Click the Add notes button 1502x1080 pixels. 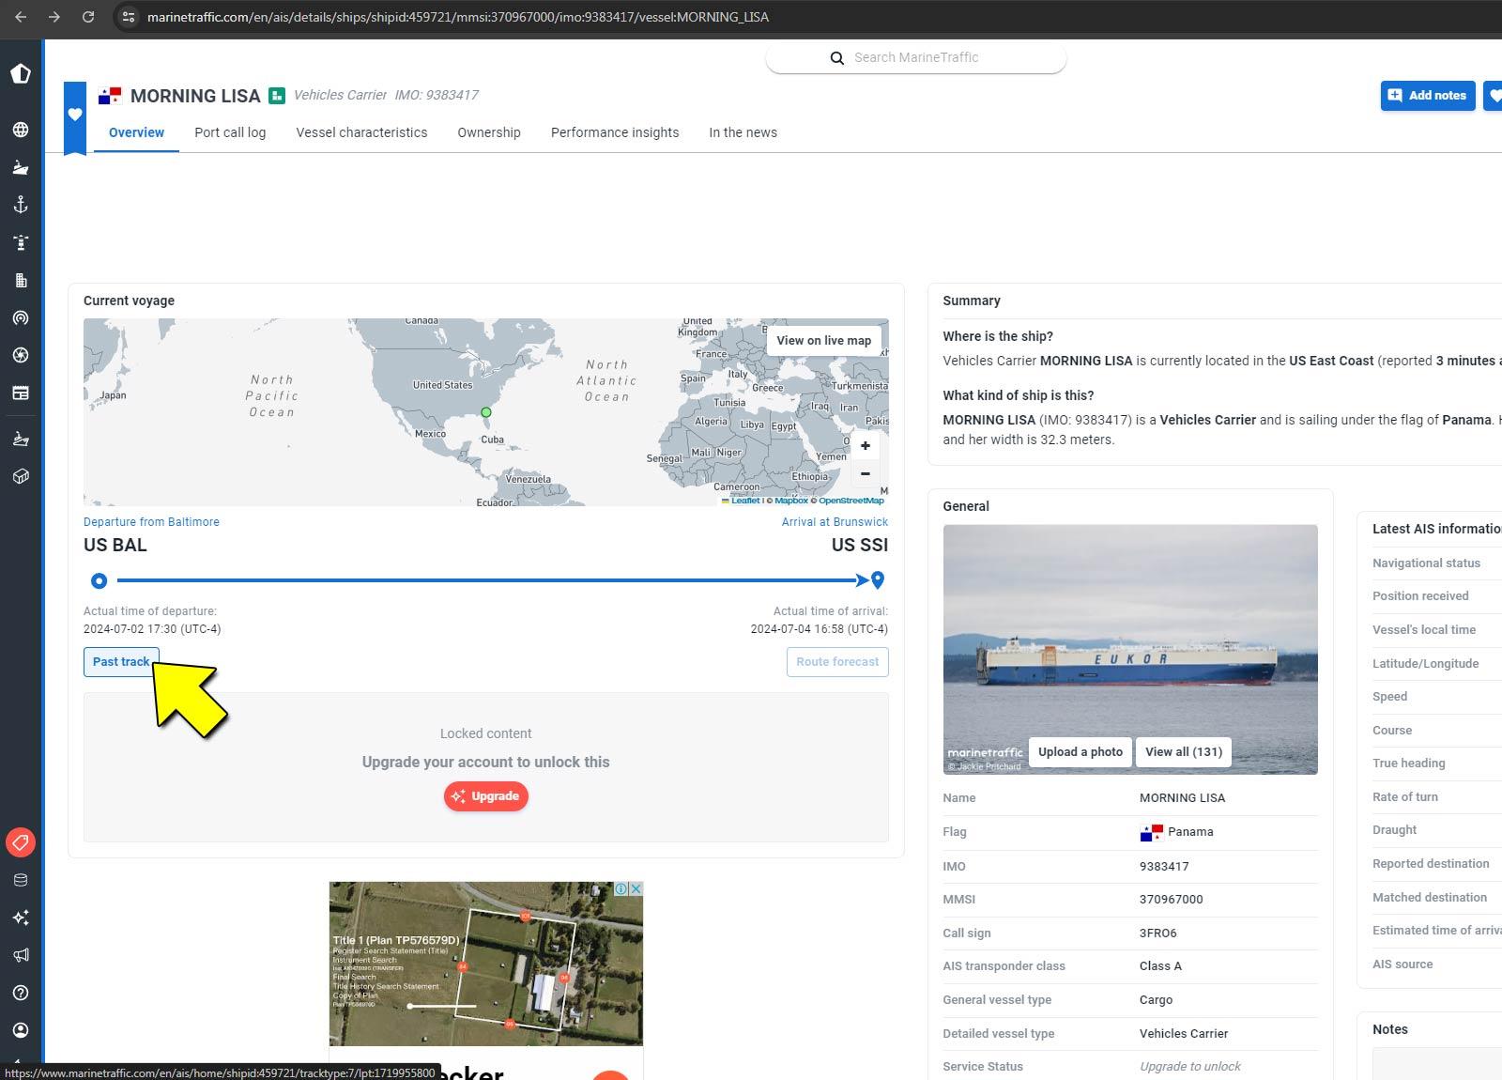click(x=1428, y=95)
